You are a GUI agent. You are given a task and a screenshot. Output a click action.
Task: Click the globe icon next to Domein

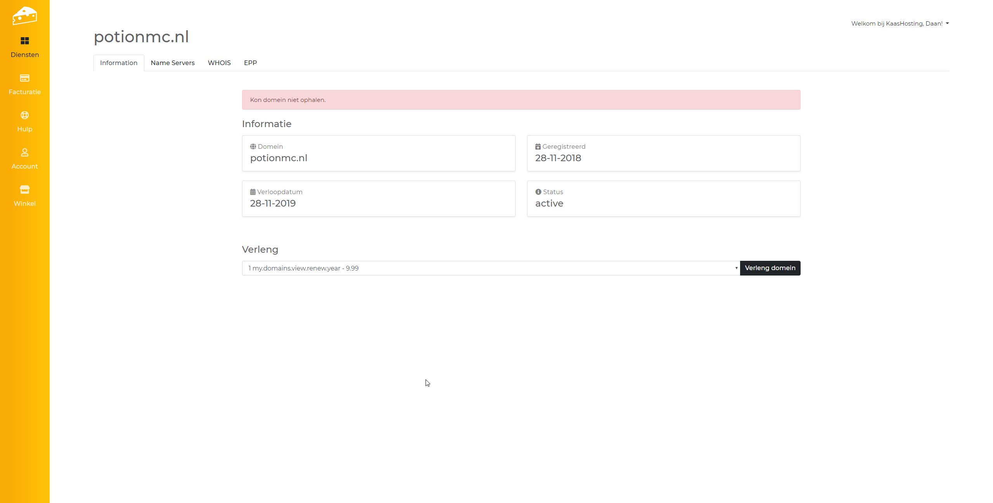253,146
